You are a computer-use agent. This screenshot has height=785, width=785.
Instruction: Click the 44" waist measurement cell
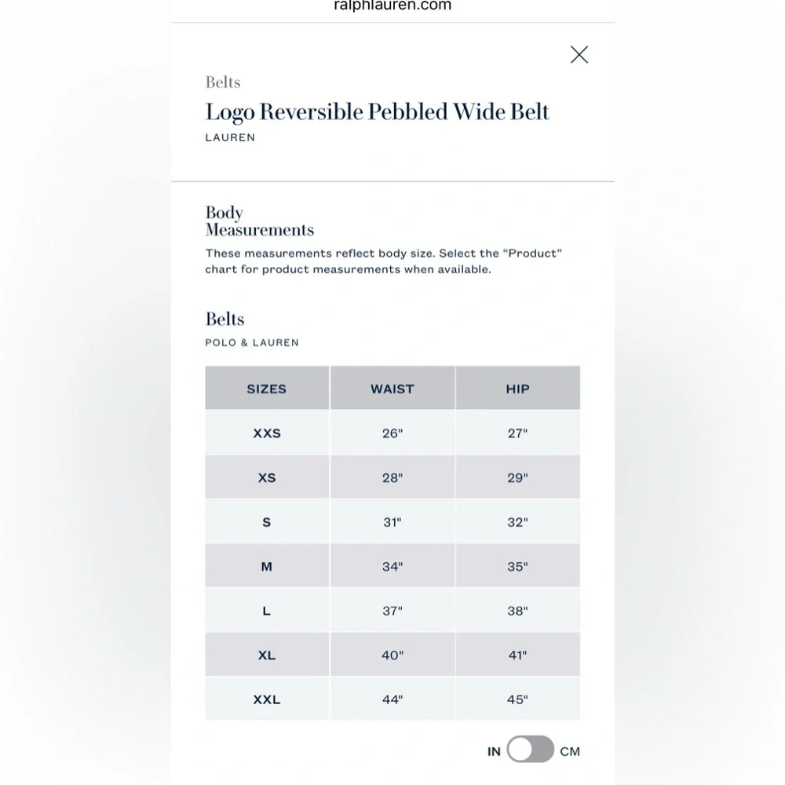click(x=392, y=699)
